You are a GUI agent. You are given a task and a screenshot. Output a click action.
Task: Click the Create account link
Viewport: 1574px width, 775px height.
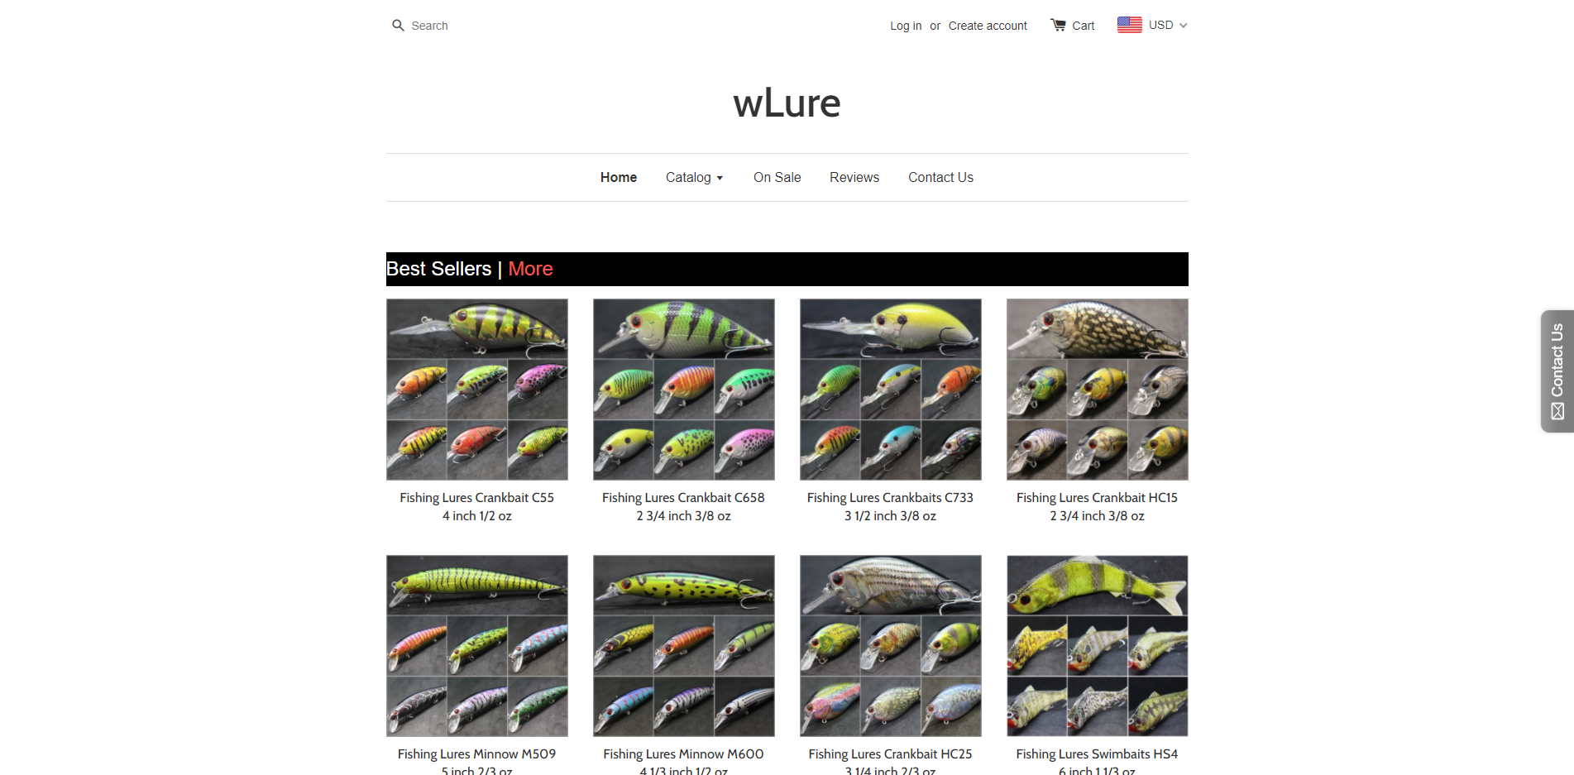(988, 26)
